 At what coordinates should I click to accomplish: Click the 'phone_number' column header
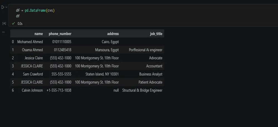60,34
